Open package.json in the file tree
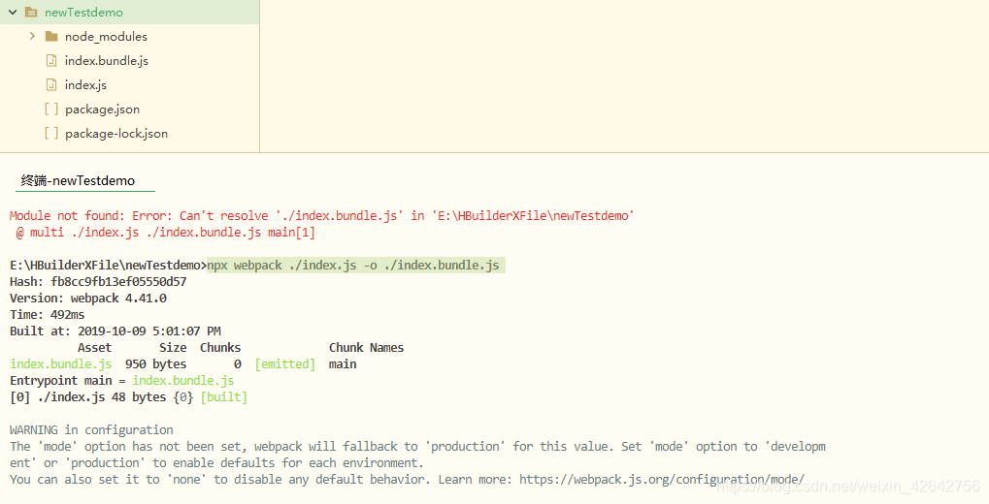The width and height of the screenshot is (989, 504). coord(102,109)
